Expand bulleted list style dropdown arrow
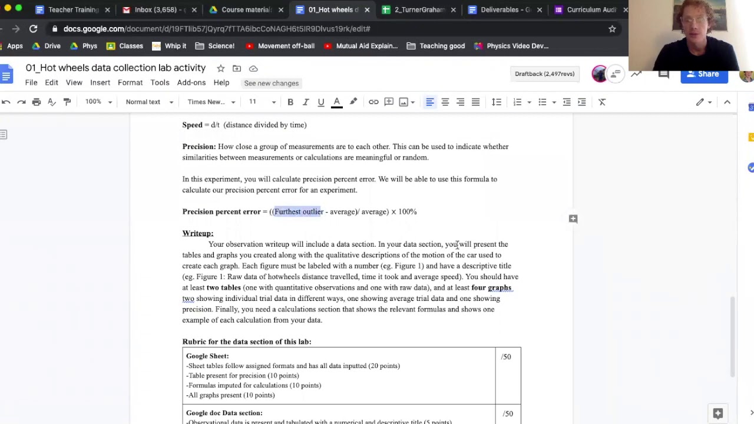This screenshot has height=424, width=754. tap(554, 102)
